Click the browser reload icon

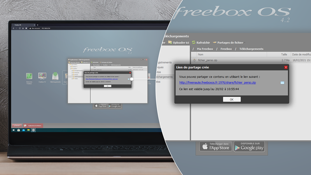coord(20,28)
